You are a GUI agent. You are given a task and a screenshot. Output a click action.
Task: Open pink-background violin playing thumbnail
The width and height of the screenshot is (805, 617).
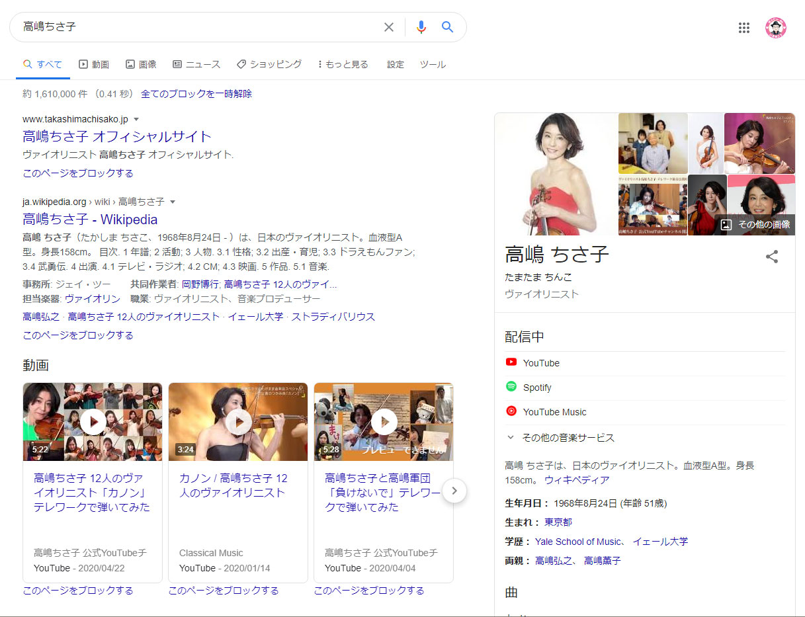(759, 144)
